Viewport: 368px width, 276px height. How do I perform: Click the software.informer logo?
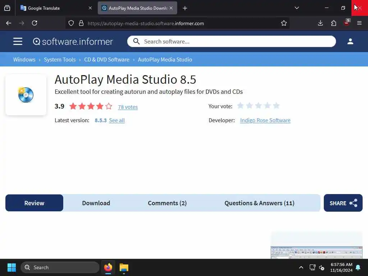73,42
